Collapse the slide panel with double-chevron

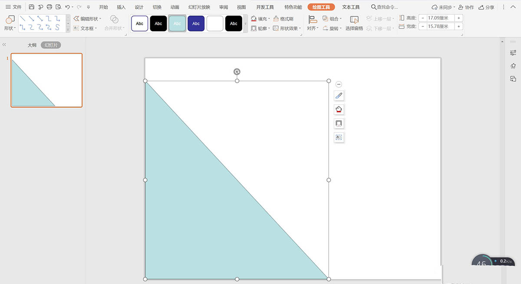click(4, 45)
